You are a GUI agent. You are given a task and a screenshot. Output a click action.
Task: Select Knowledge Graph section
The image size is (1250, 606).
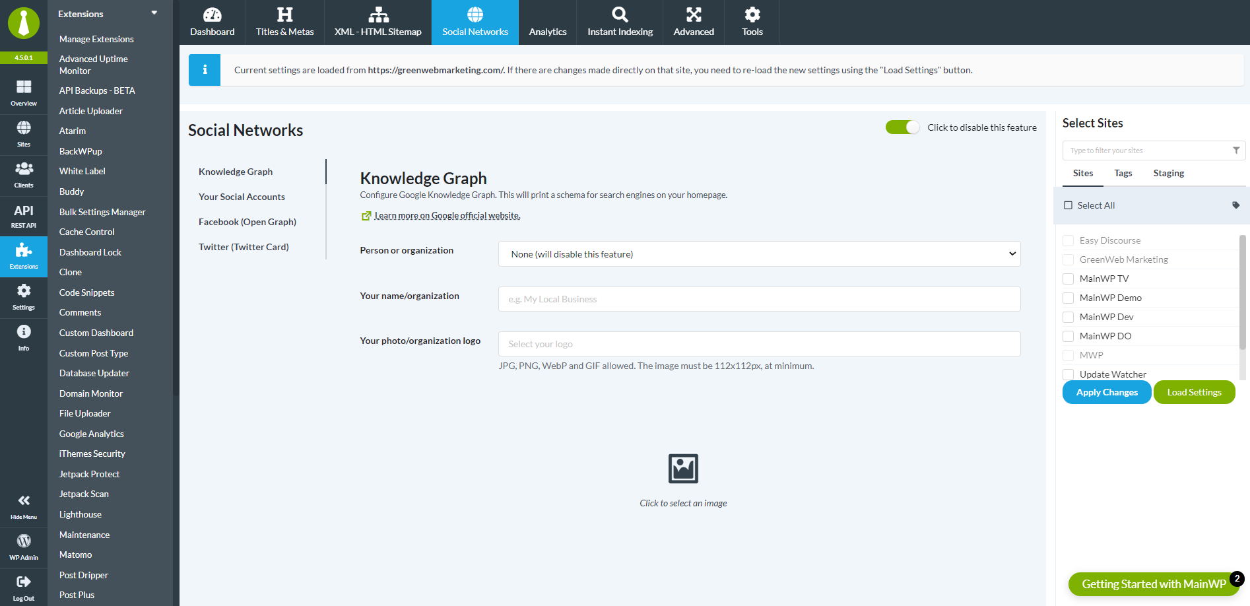coord(236,172)
